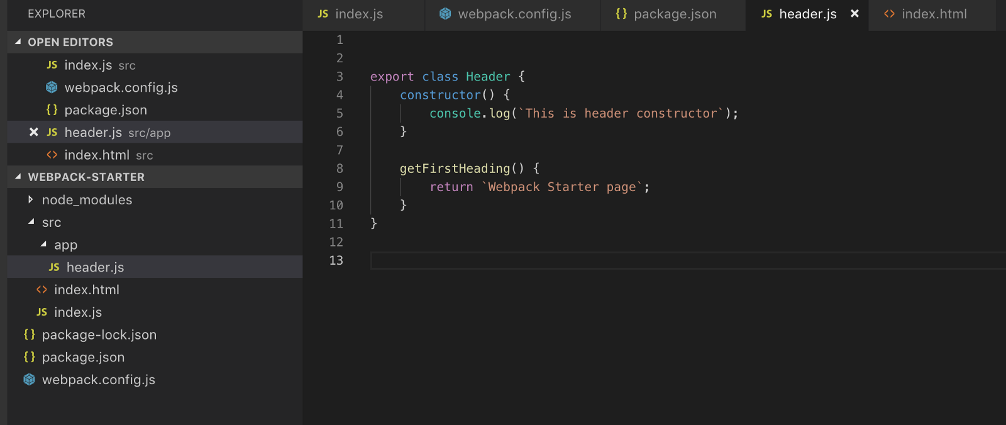Open index.js in the src folder tree

click(78, 312)
